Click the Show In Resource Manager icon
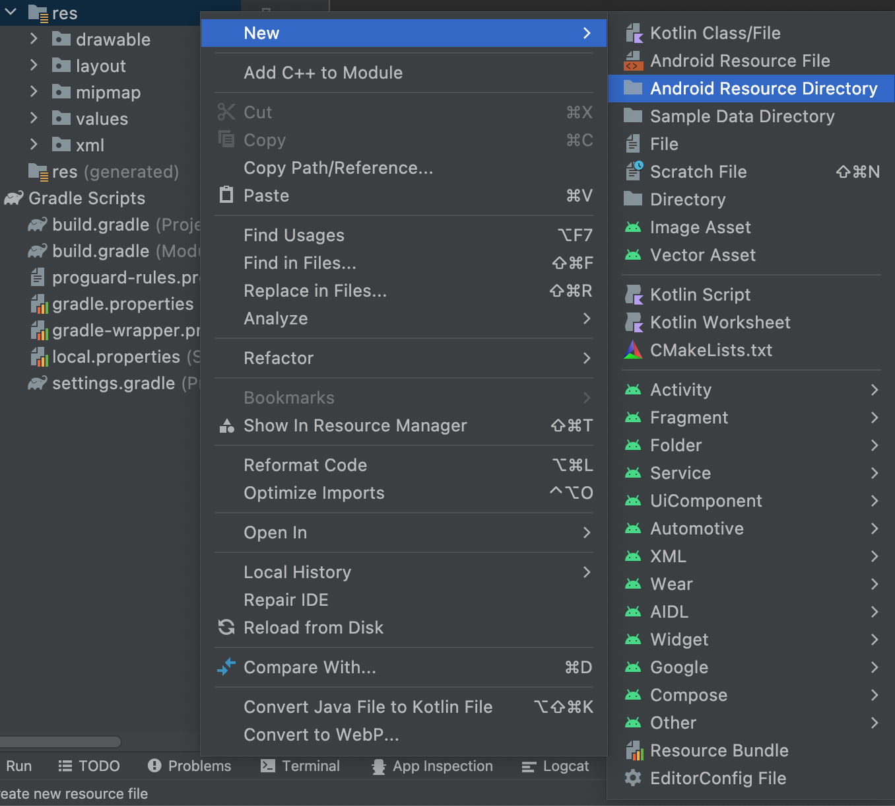Viewport: 895px width, 806px height. point(226,425)
